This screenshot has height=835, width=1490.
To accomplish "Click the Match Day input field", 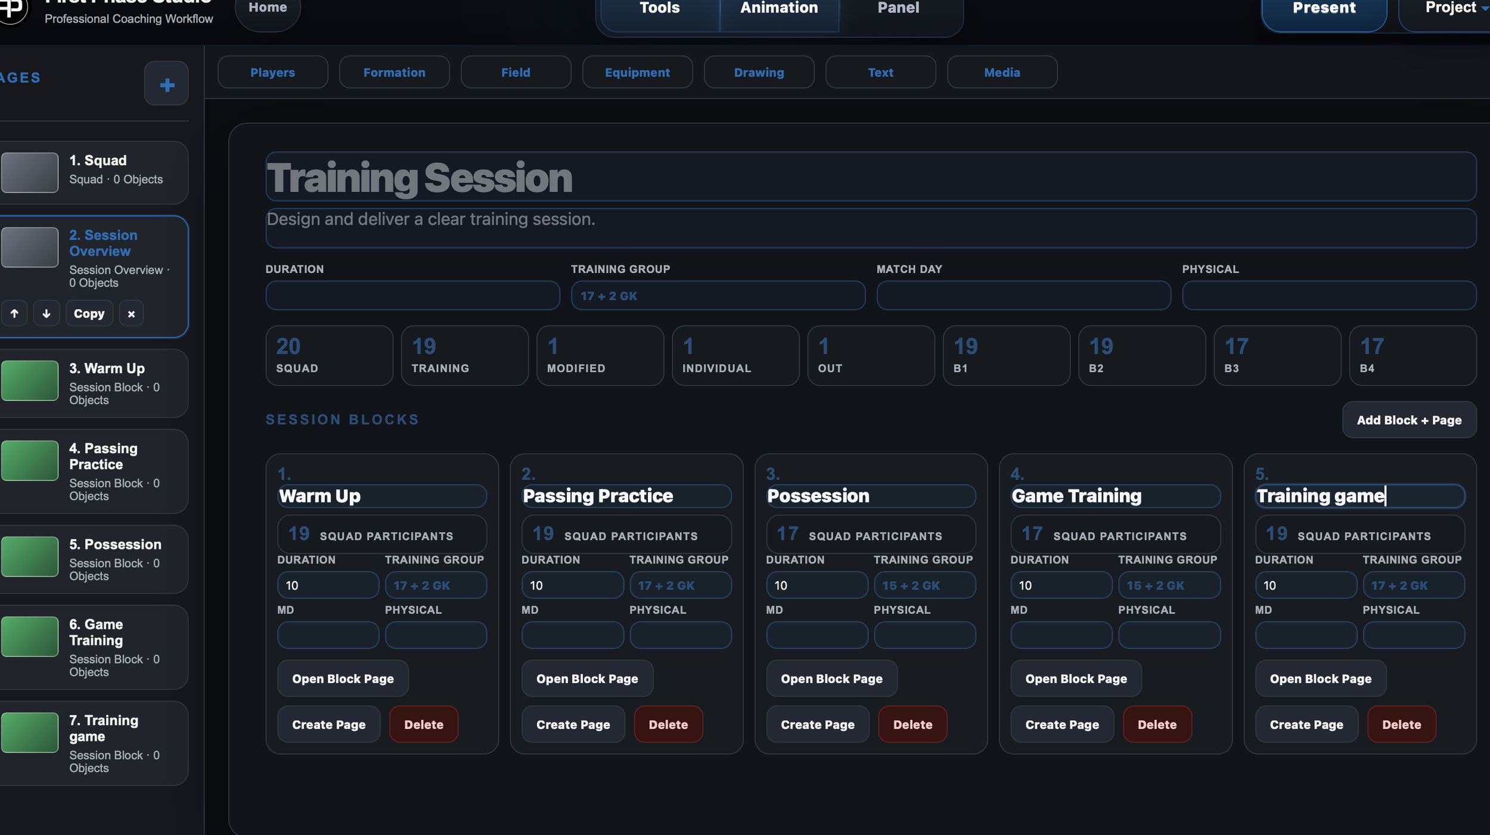I will (x=1023, y=296).
